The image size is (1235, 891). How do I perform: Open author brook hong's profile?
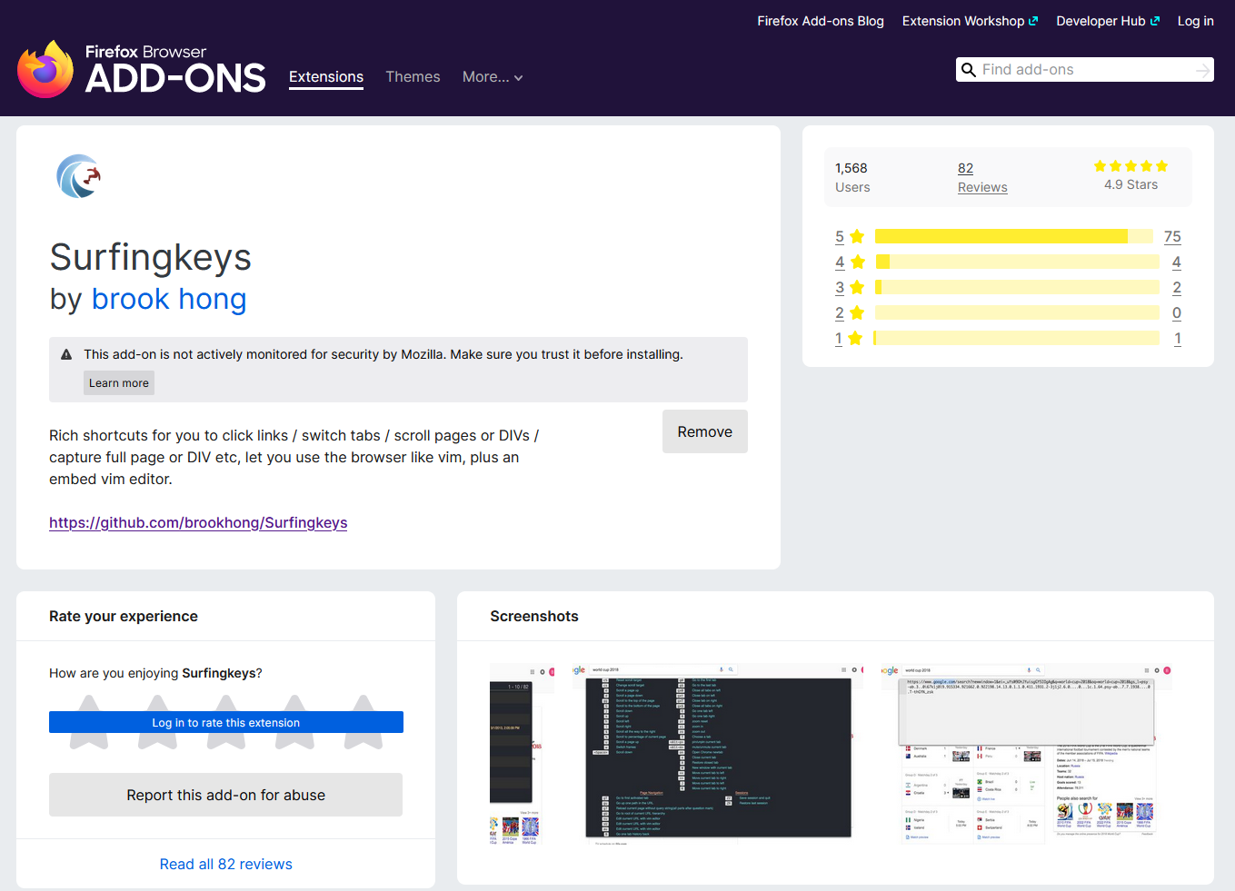169,299
